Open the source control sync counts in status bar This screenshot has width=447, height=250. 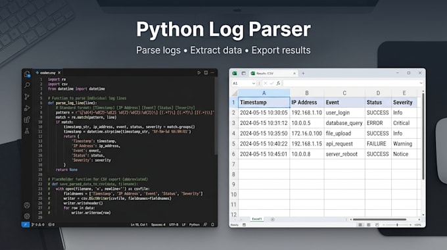(x=37, y=224)
